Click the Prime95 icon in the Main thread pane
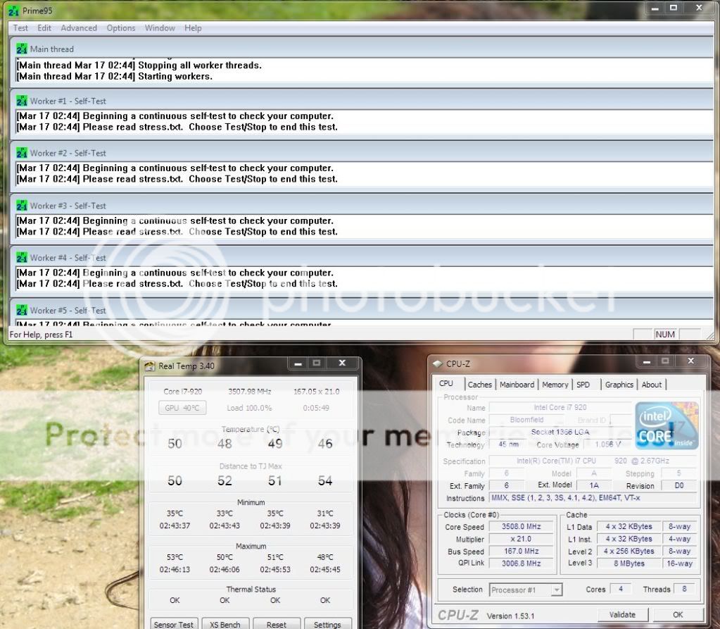 21,49
